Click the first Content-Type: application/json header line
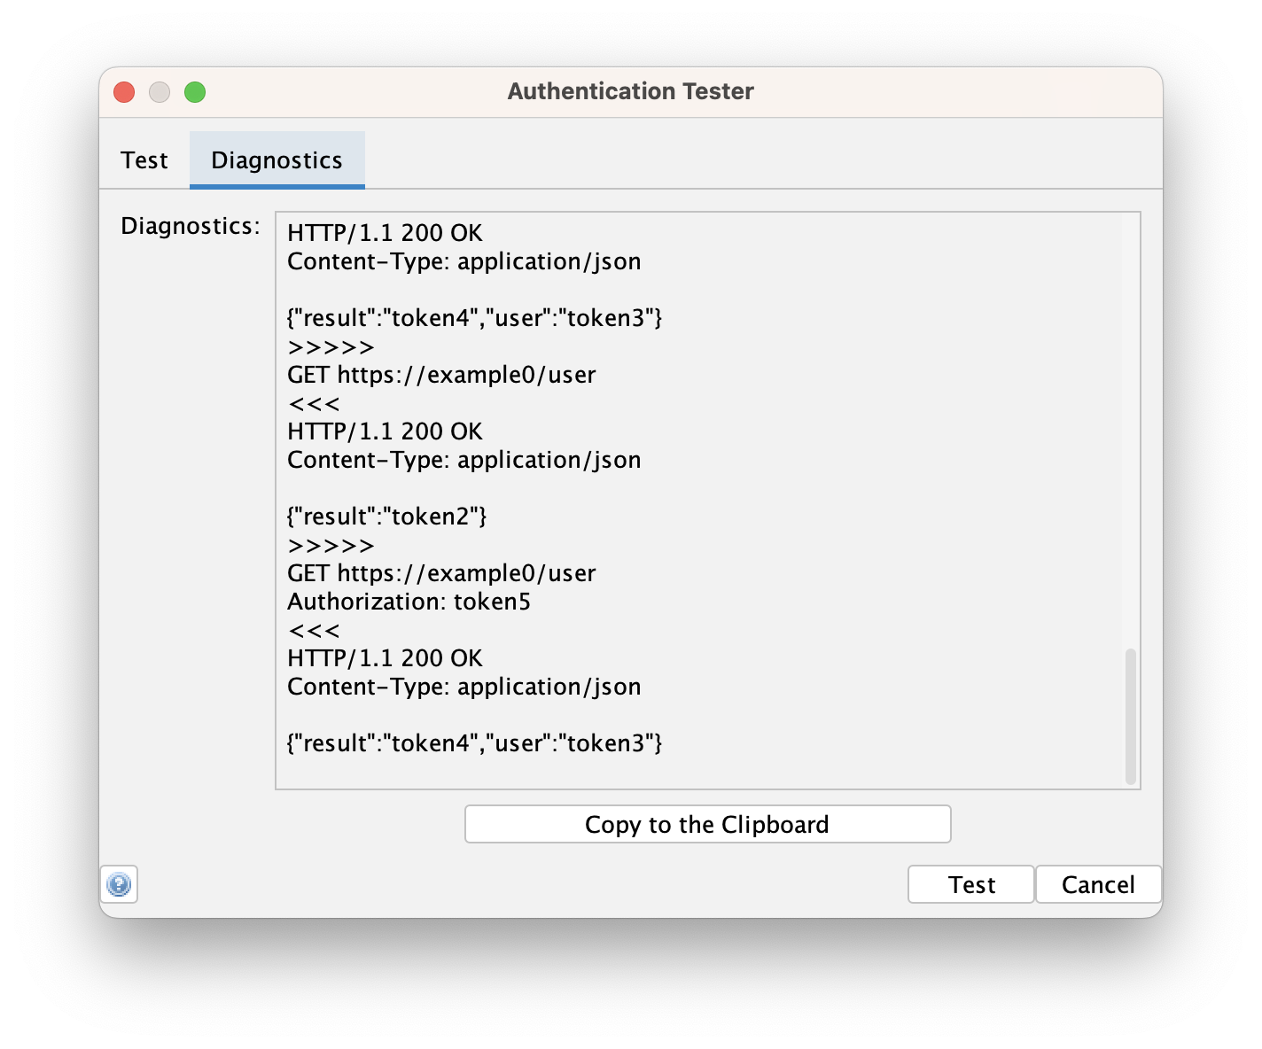 464,261
